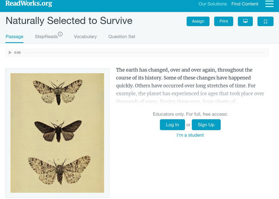Go to ReadWorks.org home via logo
This screenshot has height=199, width=279.
click(x=29, y=4)
